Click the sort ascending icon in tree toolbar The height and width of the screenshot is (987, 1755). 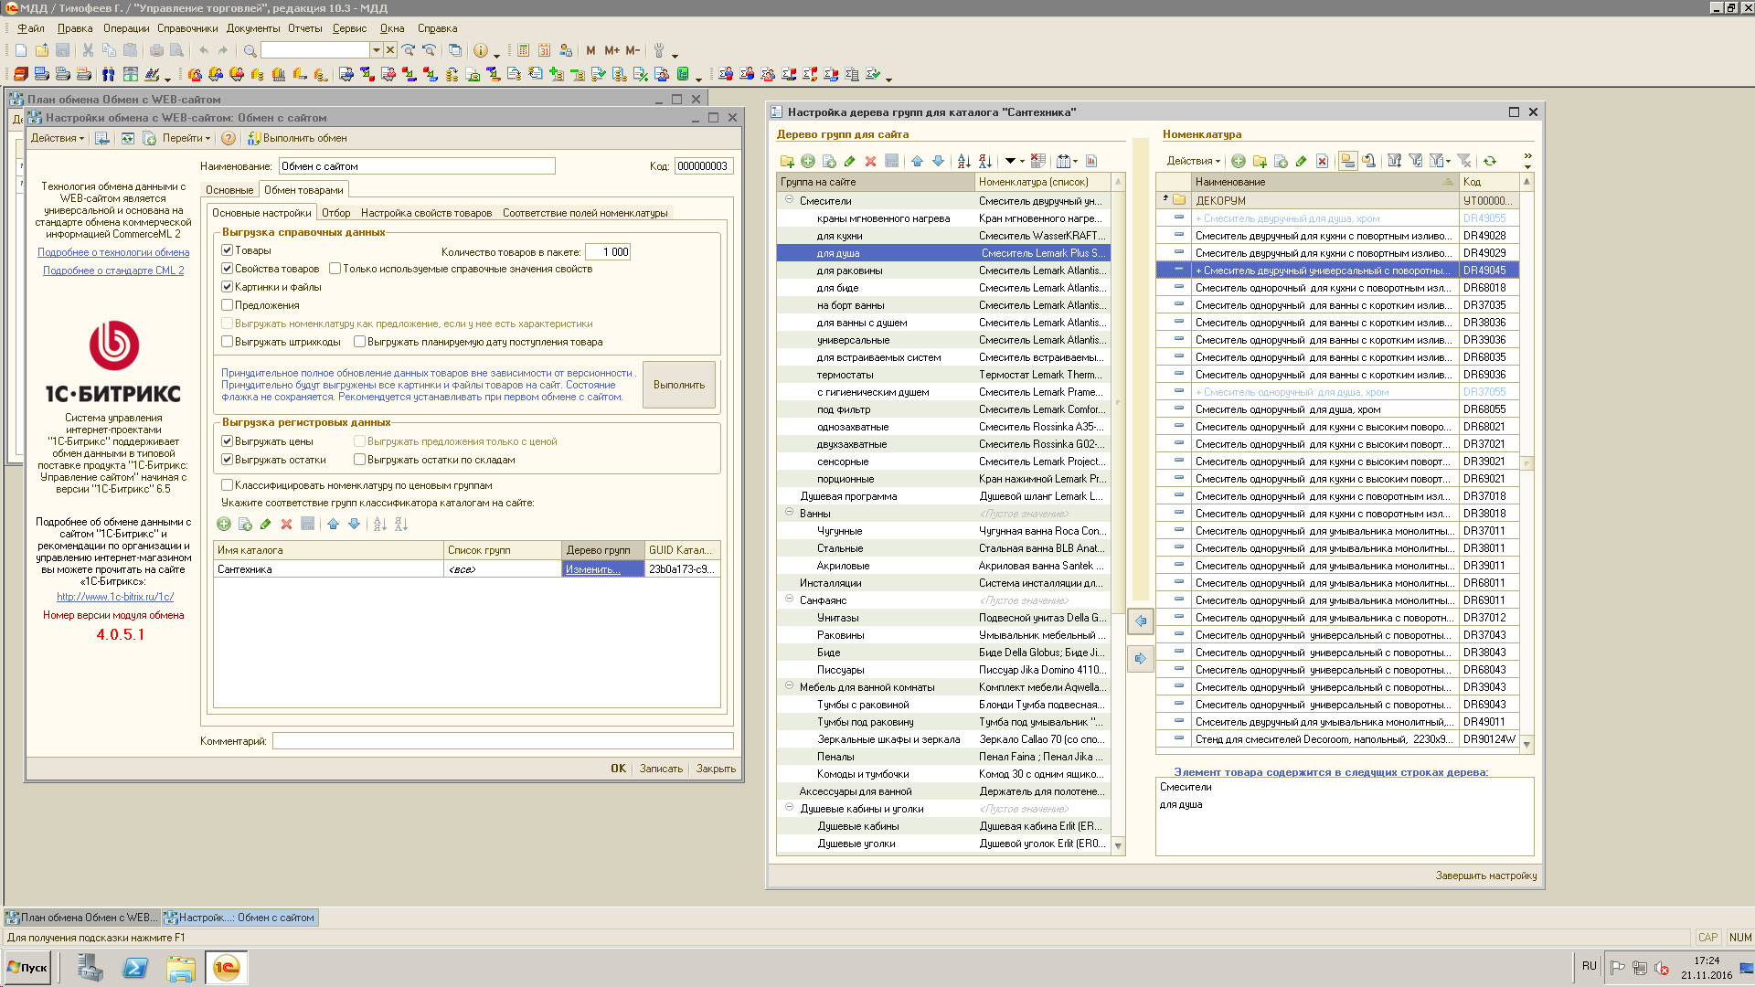point(963,162)
